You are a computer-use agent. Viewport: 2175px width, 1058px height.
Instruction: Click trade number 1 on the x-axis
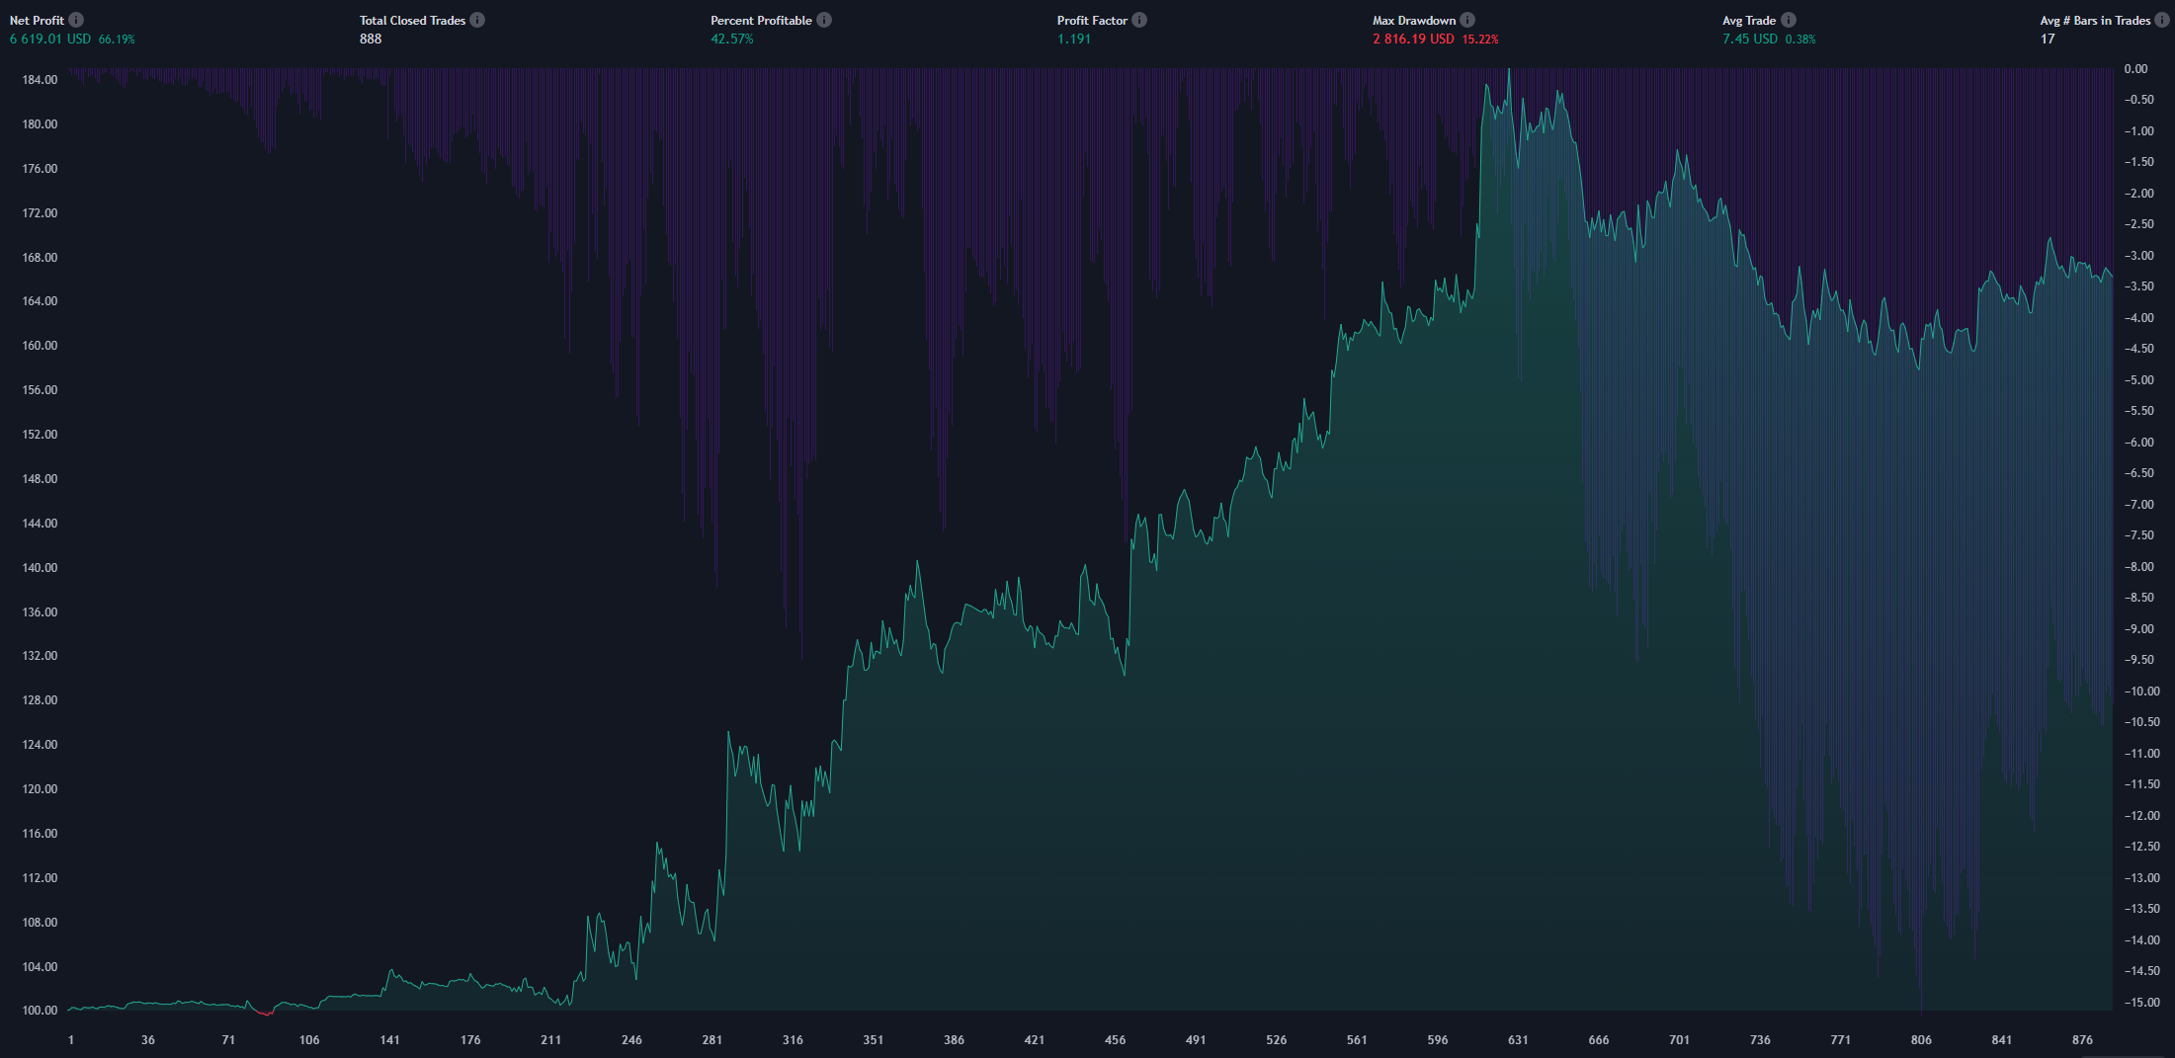coord(71,1040)
